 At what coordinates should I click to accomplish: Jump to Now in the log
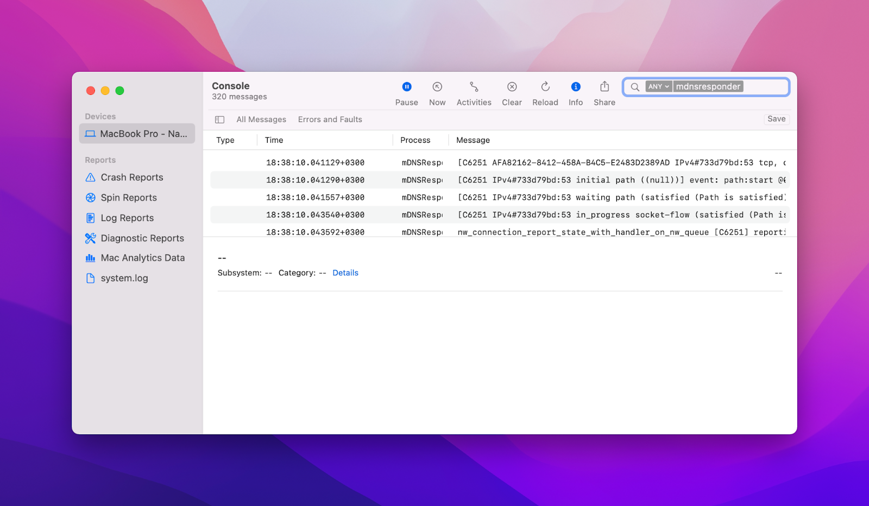437,93
